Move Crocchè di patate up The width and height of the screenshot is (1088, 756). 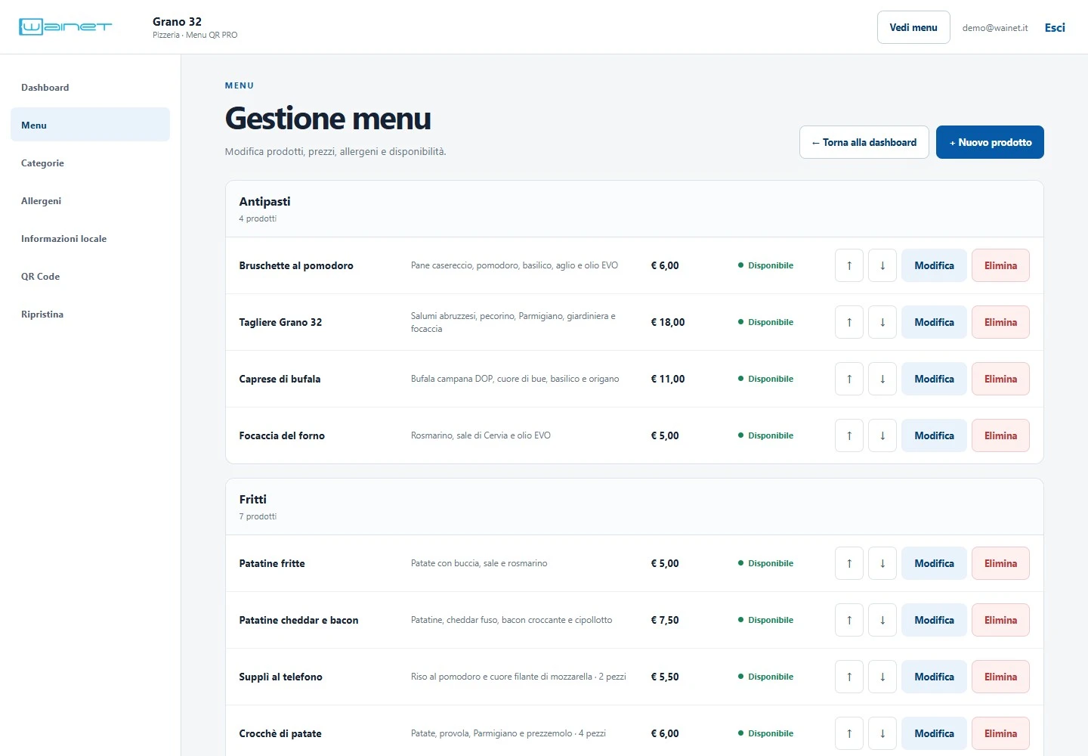click(849, 733)
